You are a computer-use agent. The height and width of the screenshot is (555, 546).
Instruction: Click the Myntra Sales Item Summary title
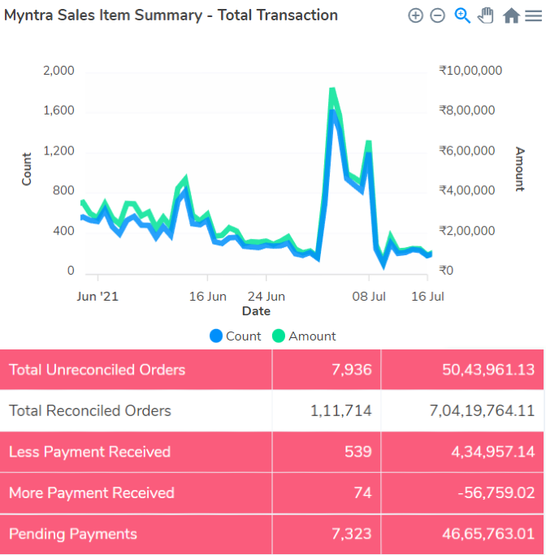171,15
